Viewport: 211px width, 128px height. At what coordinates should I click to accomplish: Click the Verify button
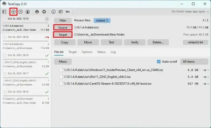coord(135,43)
